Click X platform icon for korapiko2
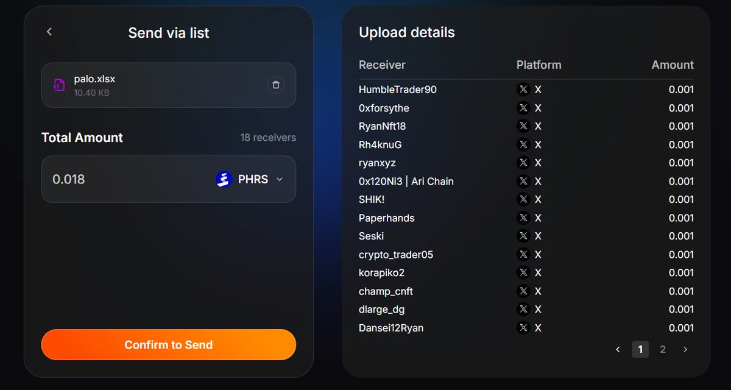The height and width of the screenshot is (390, 731). [523, 272]
